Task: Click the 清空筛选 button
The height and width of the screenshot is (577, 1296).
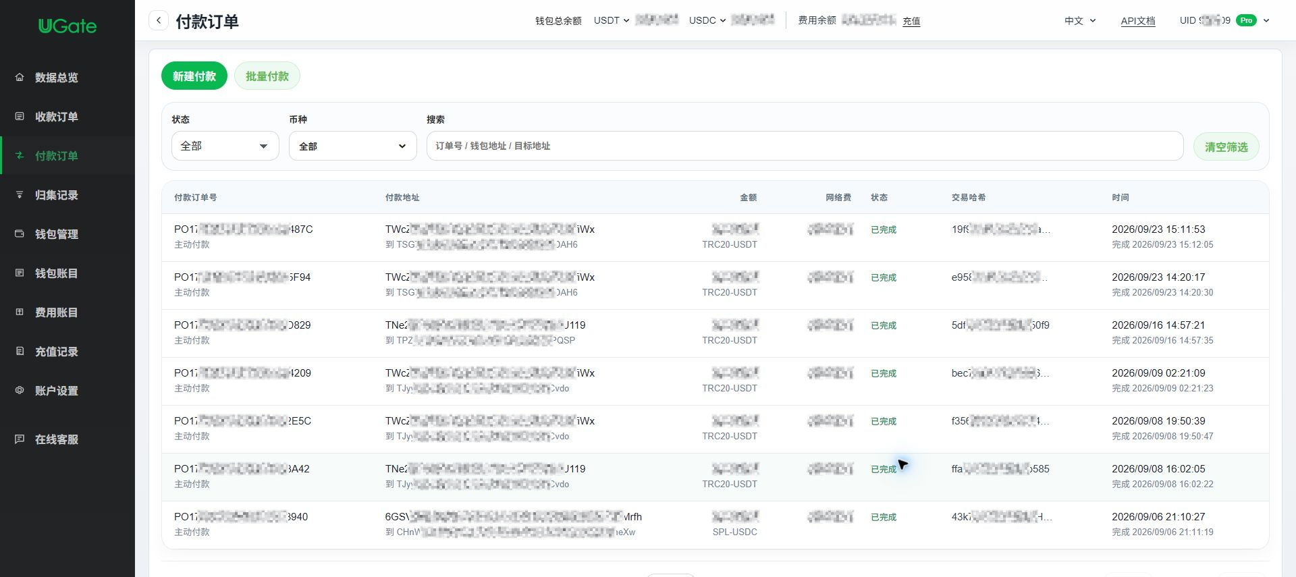Action: [1226, 146]
